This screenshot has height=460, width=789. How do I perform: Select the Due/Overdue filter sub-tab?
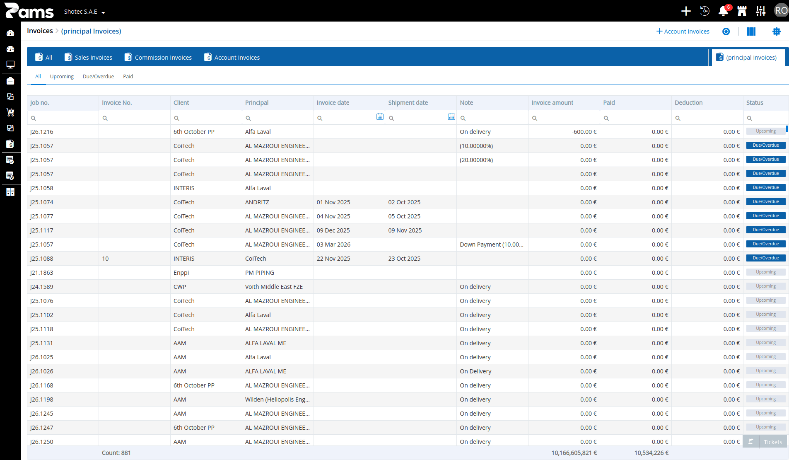point(98,76)
